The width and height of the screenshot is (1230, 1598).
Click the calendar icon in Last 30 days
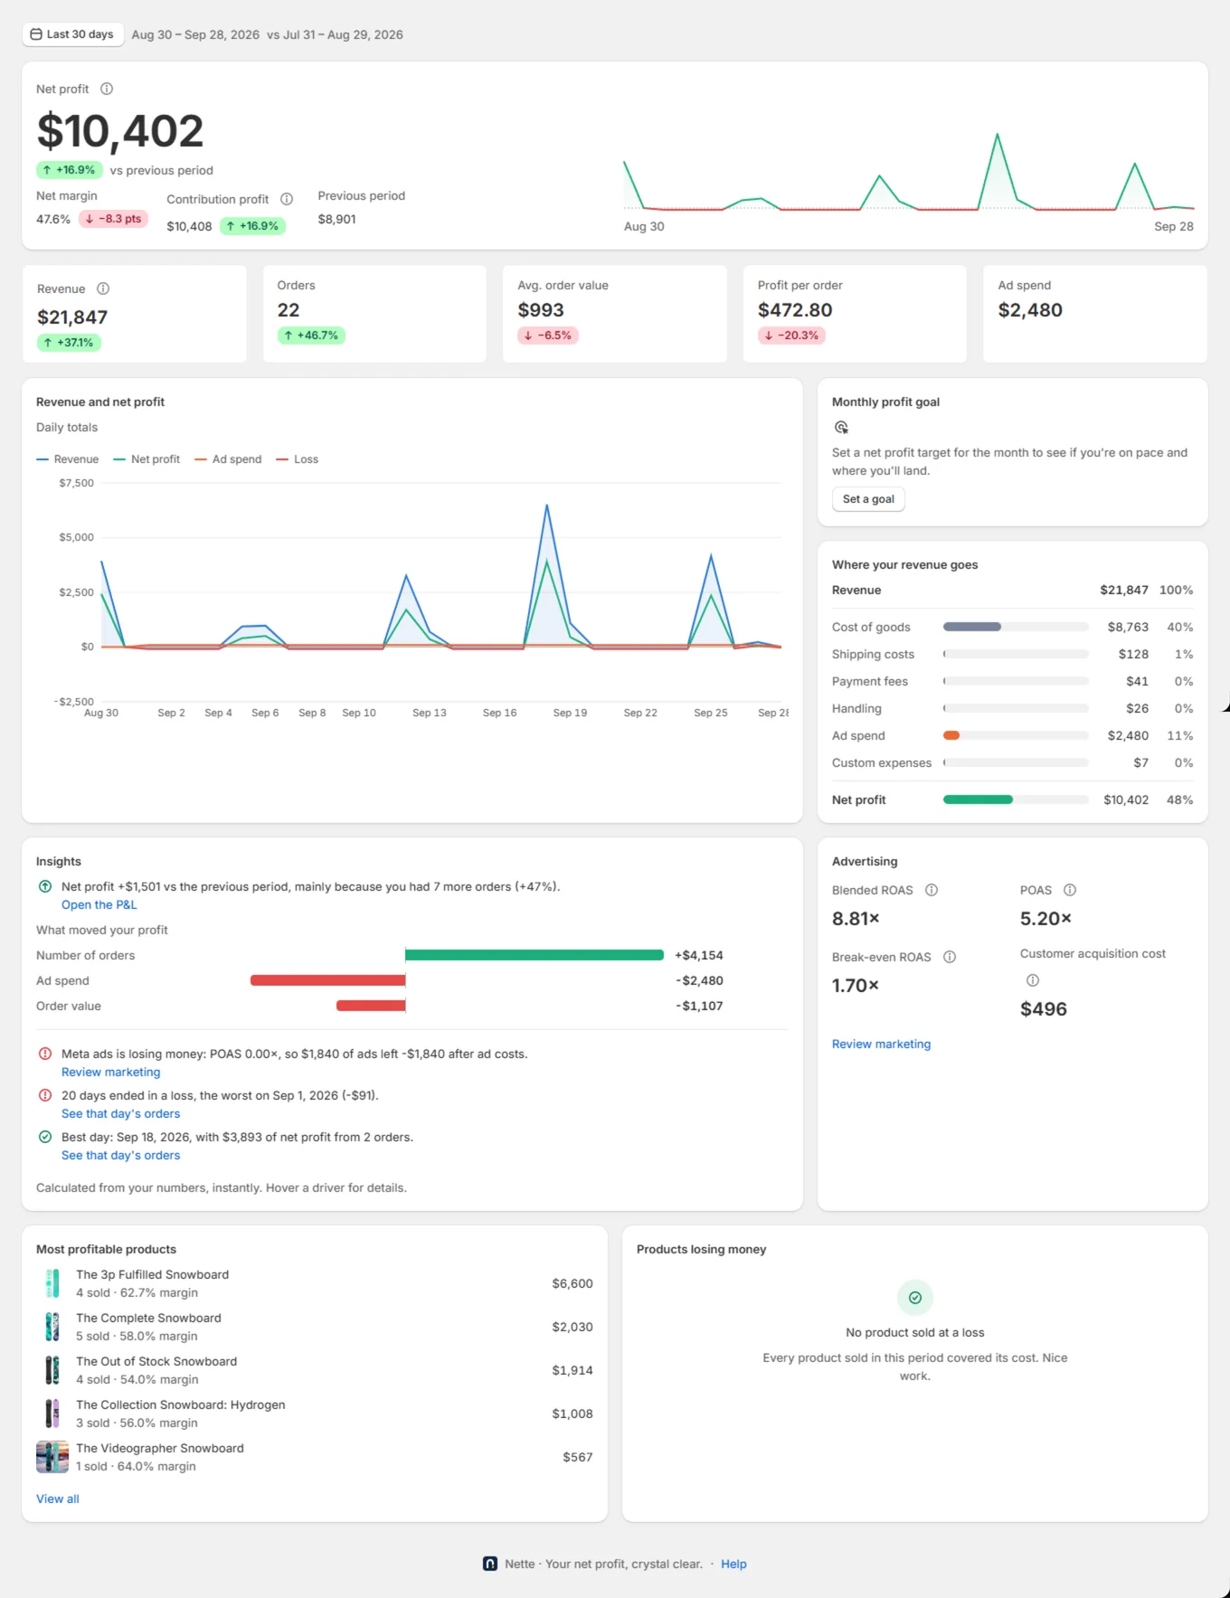coord(36,34)
